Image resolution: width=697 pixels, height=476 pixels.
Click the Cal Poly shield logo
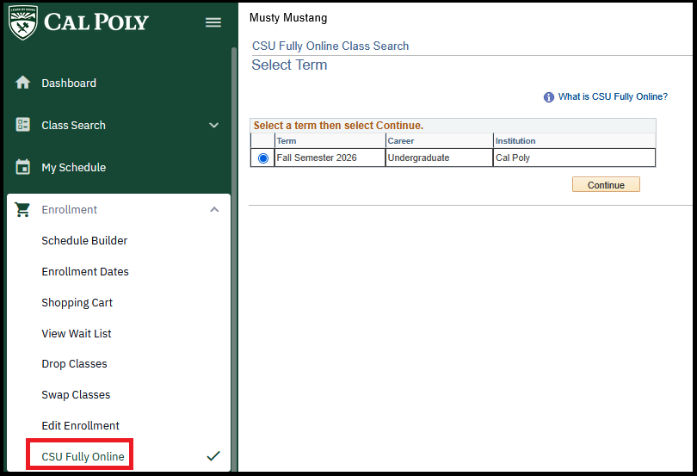click(x=23, y=22)
